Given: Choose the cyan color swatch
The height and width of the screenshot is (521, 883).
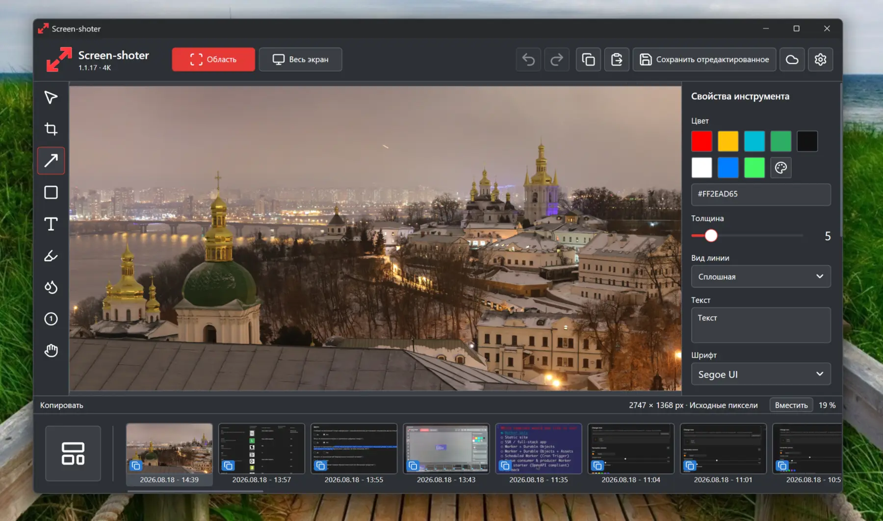Looking at the screenshot, I should click(754, 141).
